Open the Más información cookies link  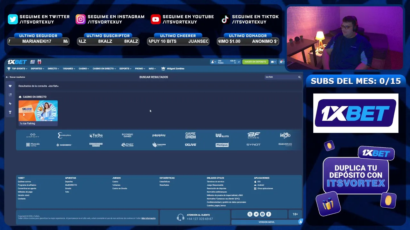point(148,218)
